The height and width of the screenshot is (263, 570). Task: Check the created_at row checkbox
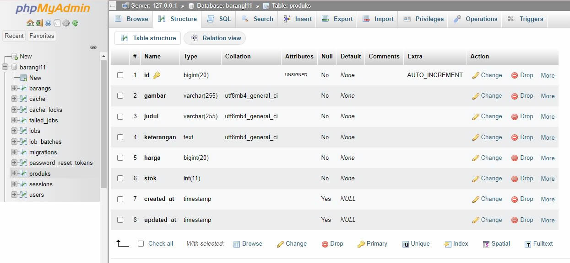120,199
